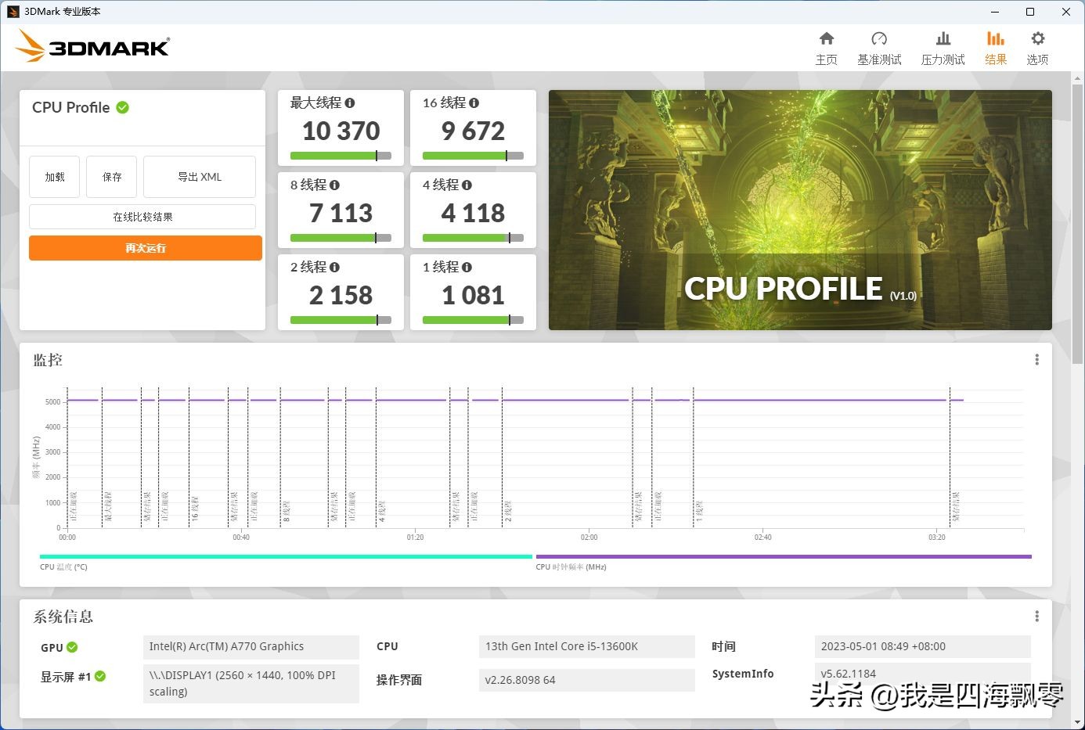Click the green checkmark next to GPU
Image resolution: width=1085 pixels, height=730 pixels.
click(x=73, y=647)
